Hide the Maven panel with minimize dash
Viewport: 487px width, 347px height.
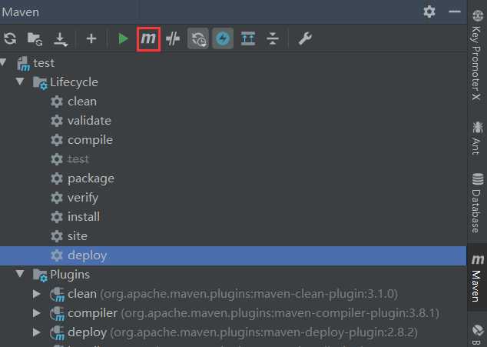(x=455, y=12)
